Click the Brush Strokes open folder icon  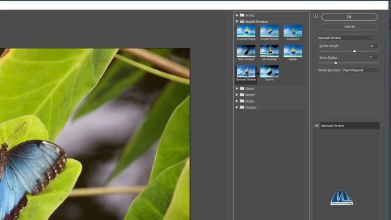242,21
